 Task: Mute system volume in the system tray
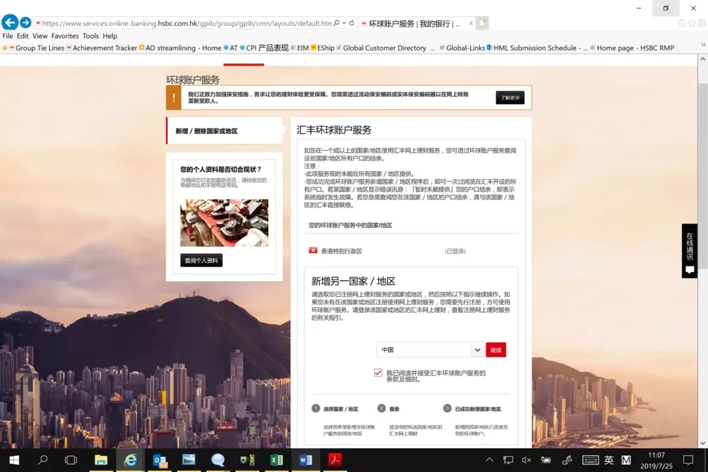click(527, 460)
